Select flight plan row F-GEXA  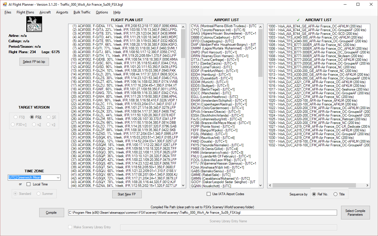(125, 26)
